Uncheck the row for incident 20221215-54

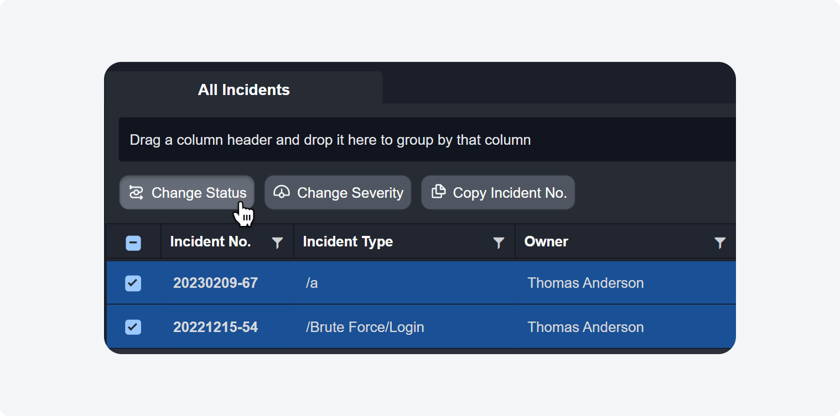[133, 327]
